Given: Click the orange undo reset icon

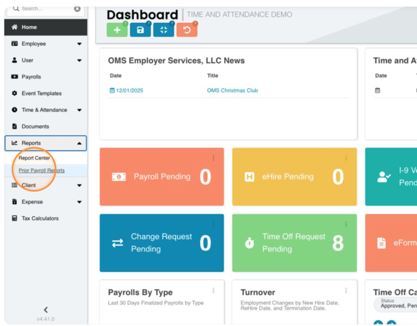Looking at the screenshot, I should [187, 30].
